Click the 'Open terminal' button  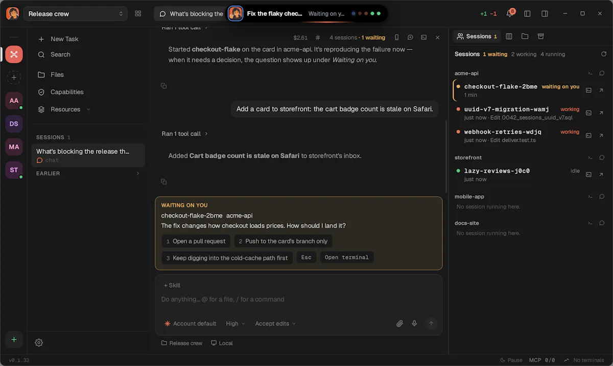coord(347,257)
